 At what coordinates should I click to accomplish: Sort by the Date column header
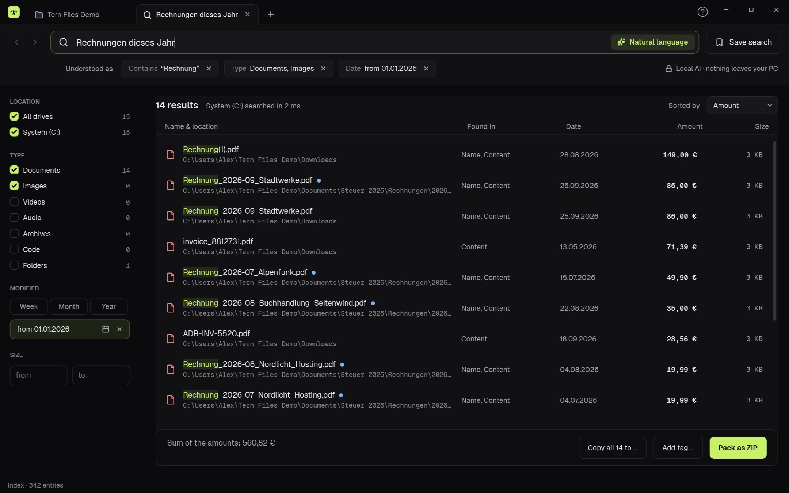(573, 126)
